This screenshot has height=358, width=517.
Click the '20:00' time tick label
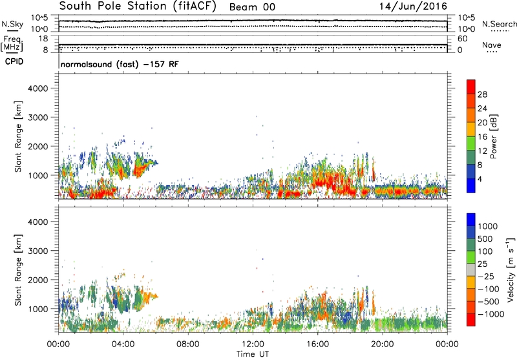[x=382, y=344]
